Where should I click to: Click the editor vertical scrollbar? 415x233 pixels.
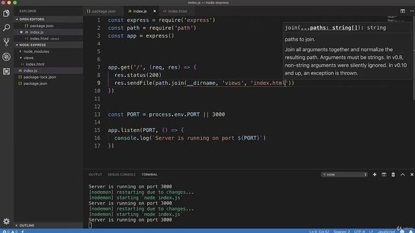[414, 58]
